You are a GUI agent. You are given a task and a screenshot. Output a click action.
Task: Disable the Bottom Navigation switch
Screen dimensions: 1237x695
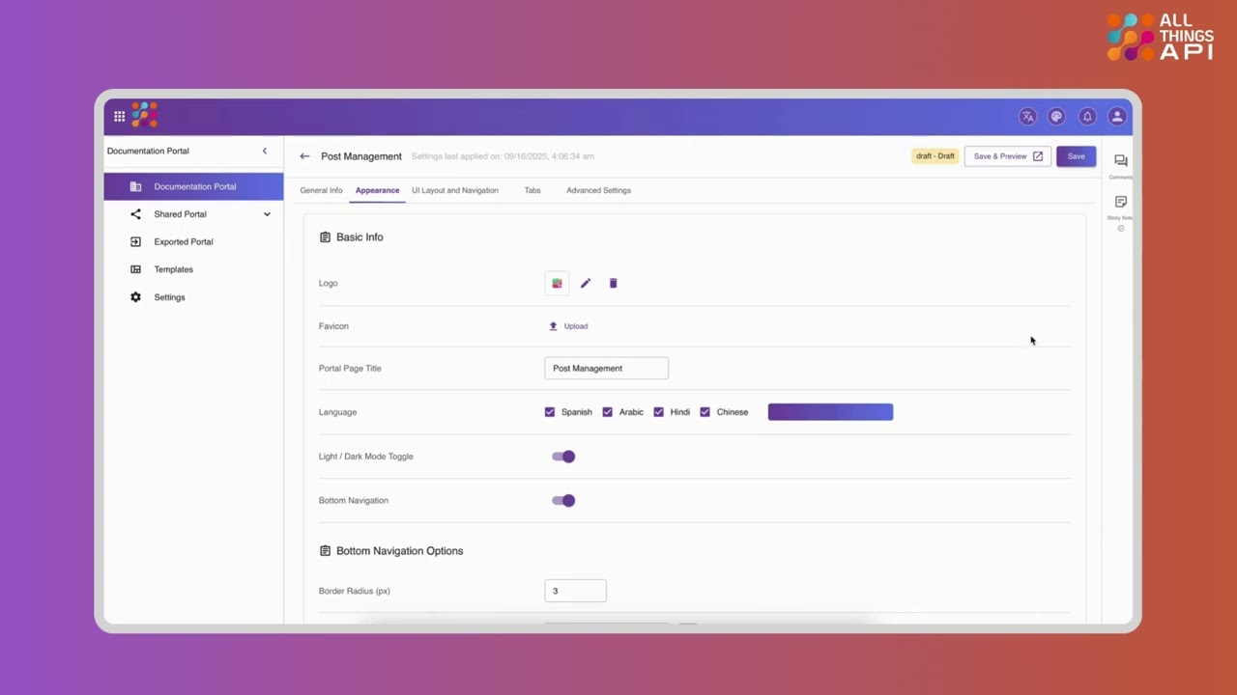[x=563, y=500]
